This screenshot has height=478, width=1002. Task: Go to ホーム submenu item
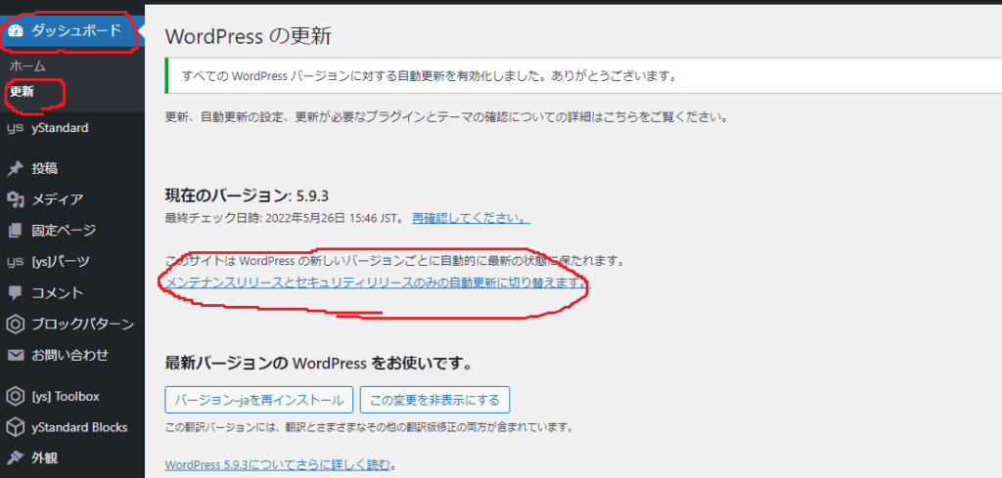point(27,65)
